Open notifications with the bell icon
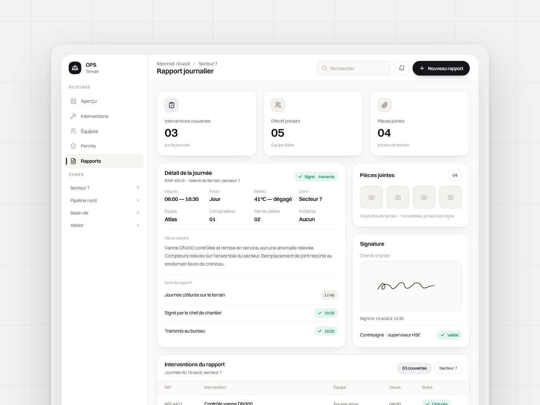This screenshot has width=540, height=405. coord(401,68)
